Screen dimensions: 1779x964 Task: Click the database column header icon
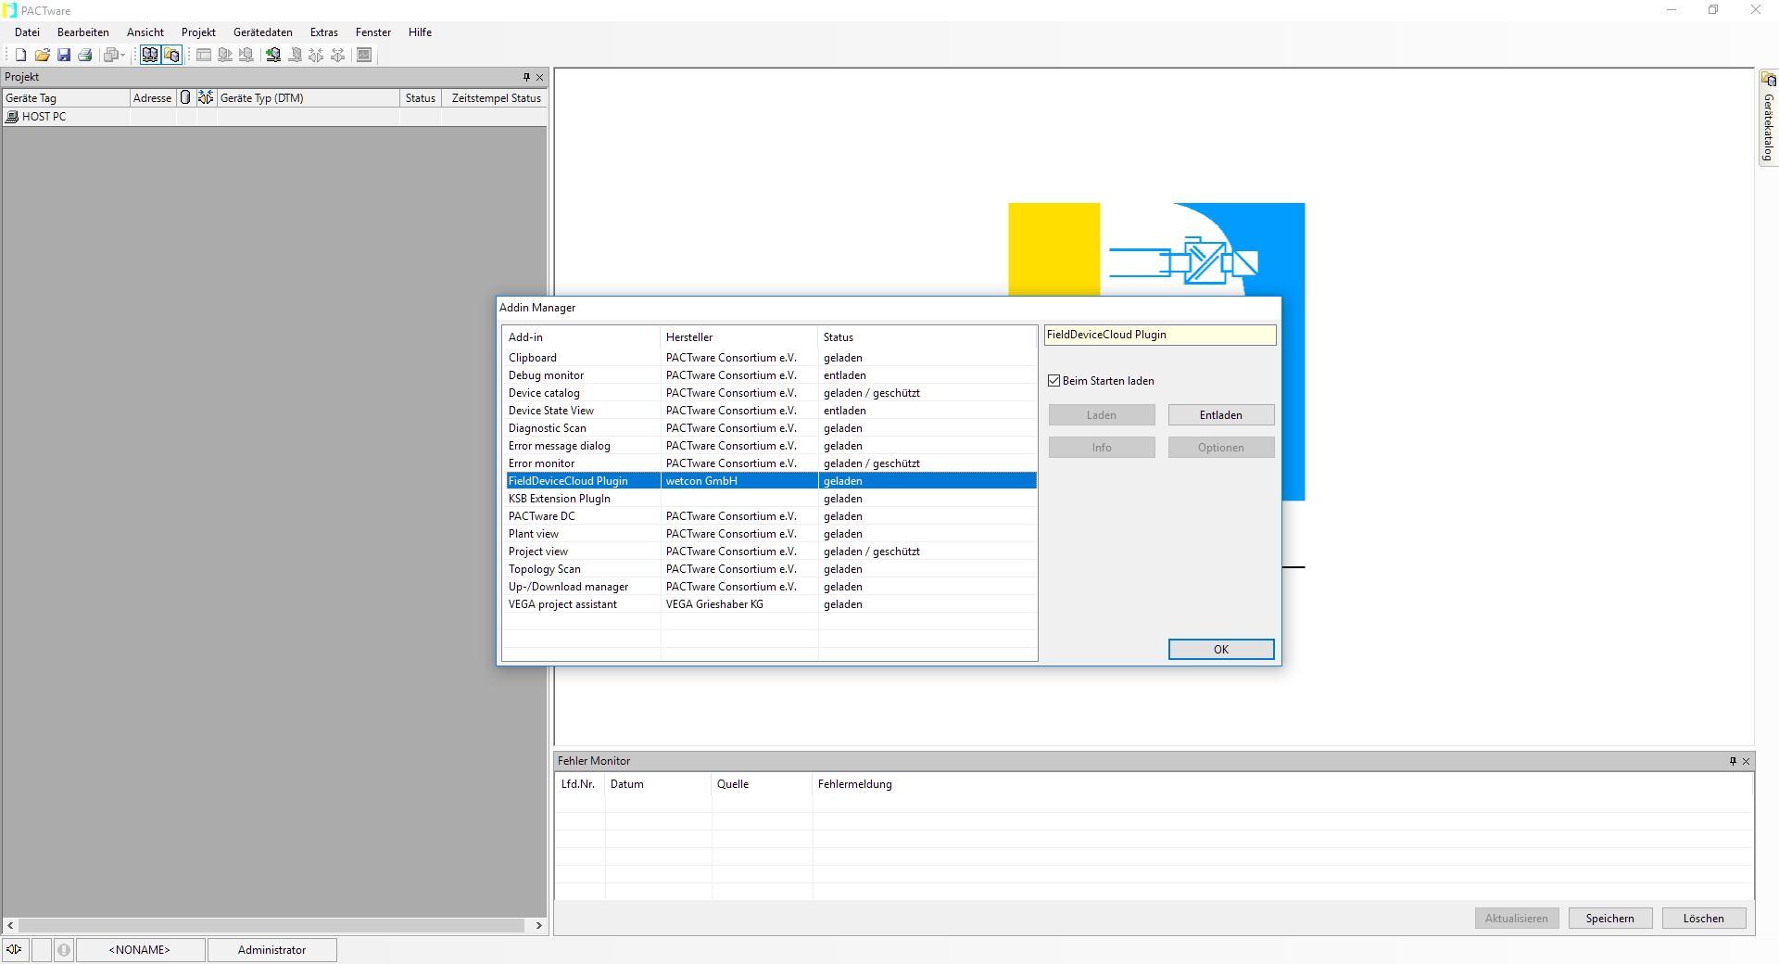pyautogui.click(x=185, y=97)
